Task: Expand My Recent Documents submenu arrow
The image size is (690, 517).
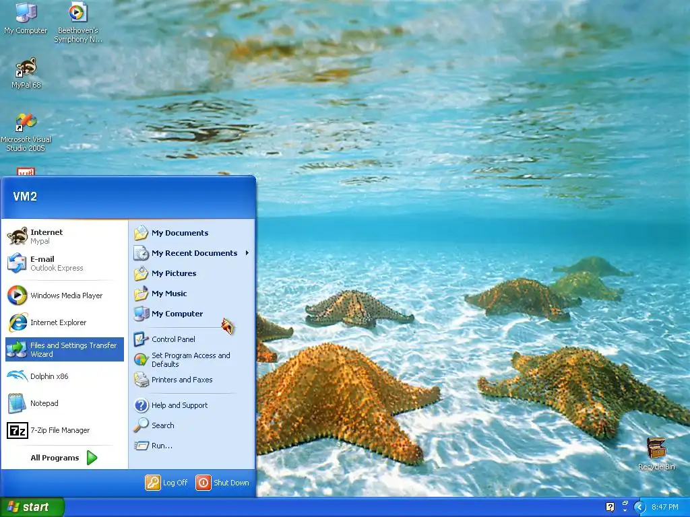Action: [x=247, y=253]
